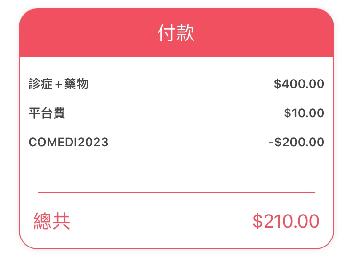Click the COMEDI2023 promo code label
The width and height of the screenshot is (353, 255).
[x=68, y=142]
